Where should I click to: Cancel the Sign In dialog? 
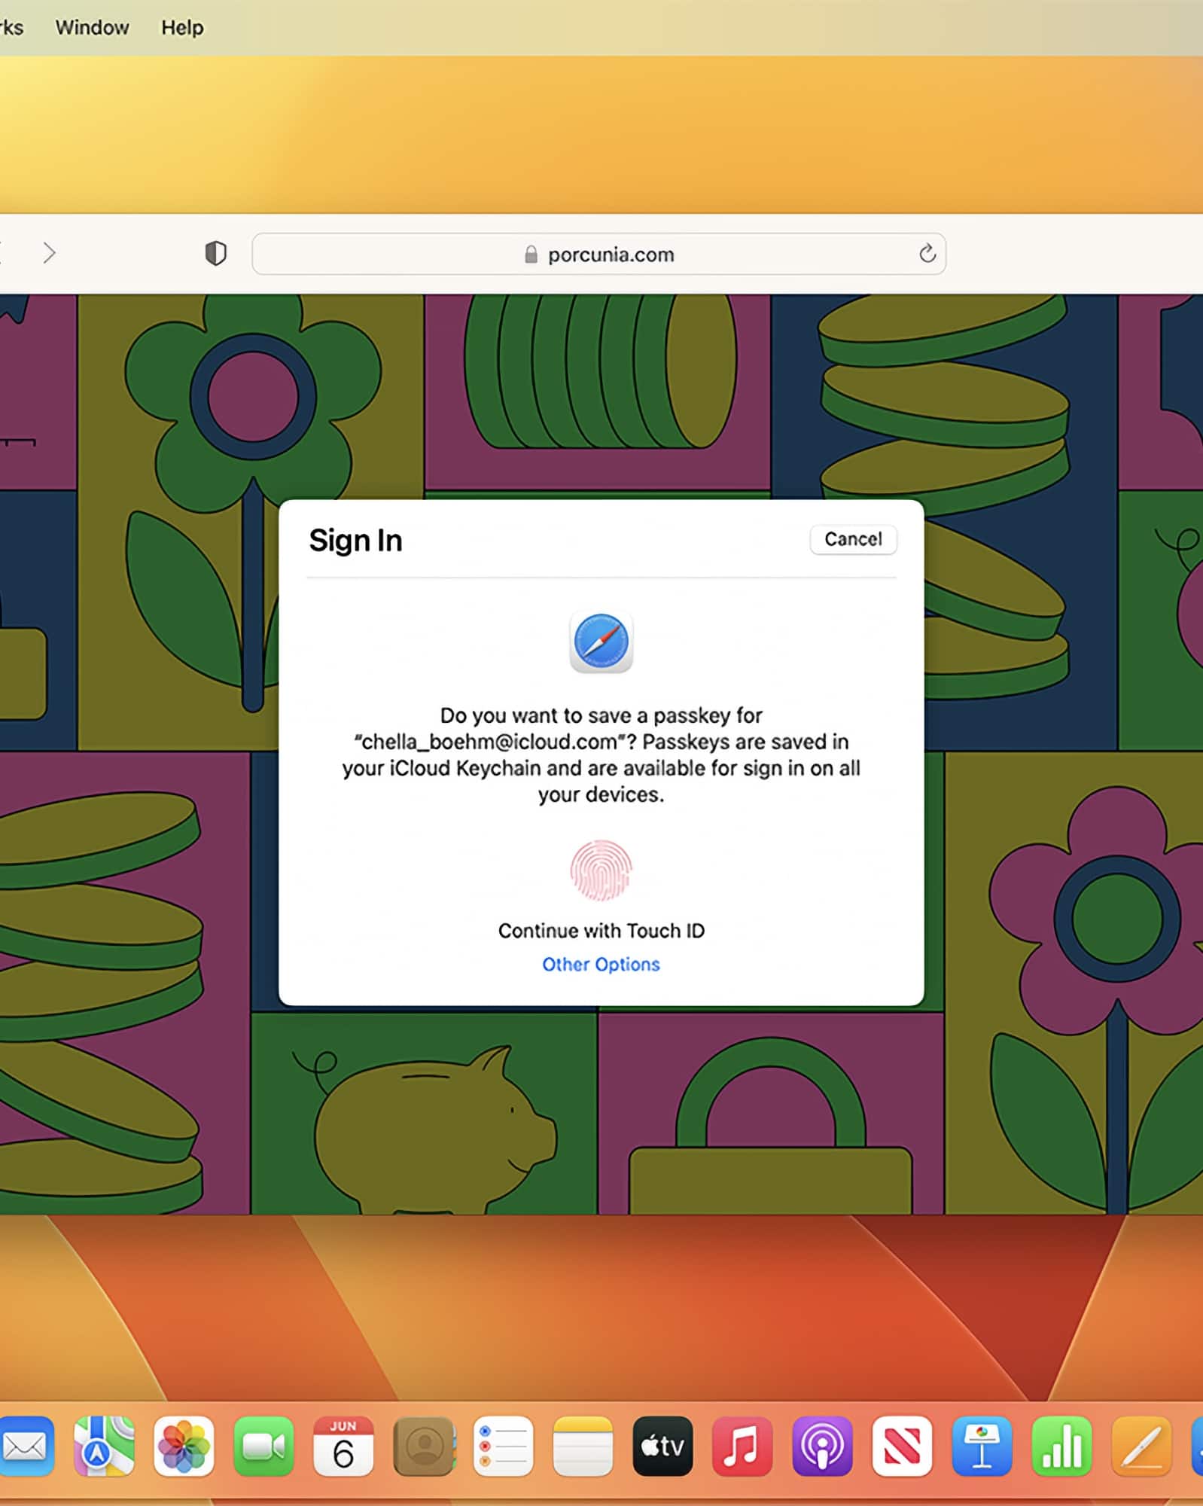[x=853, y=539]
